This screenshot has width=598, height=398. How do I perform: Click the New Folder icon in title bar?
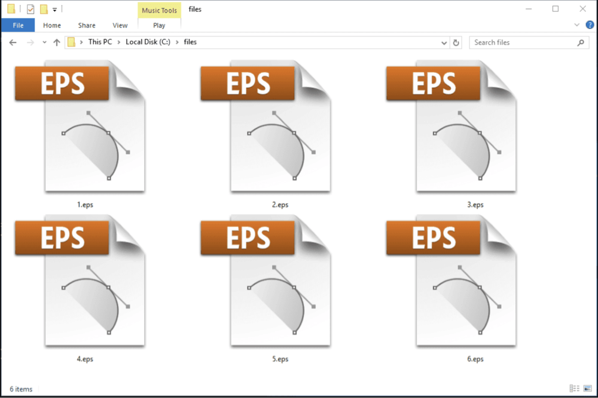coord(44,9)
